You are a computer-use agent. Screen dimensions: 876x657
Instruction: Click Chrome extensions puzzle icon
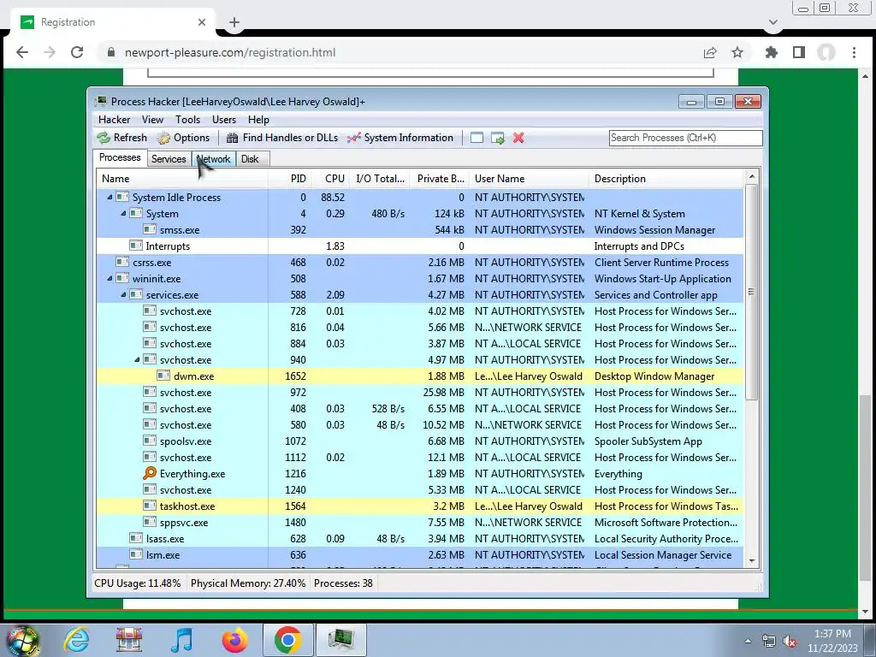(771, 52)
